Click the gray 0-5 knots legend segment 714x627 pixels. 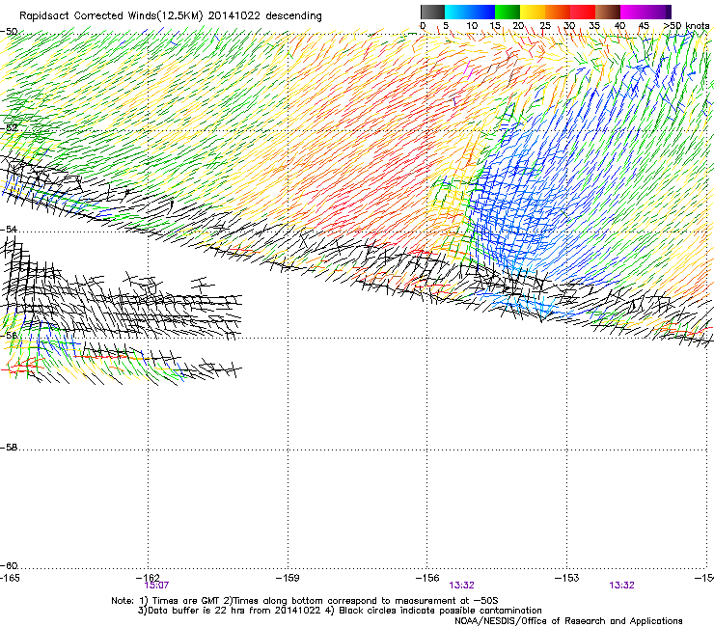432,12
